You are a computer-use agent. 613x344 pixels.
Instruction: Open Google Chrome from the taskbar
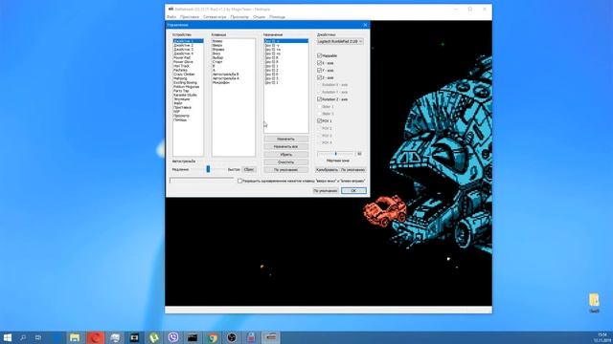tap(213, 337)
